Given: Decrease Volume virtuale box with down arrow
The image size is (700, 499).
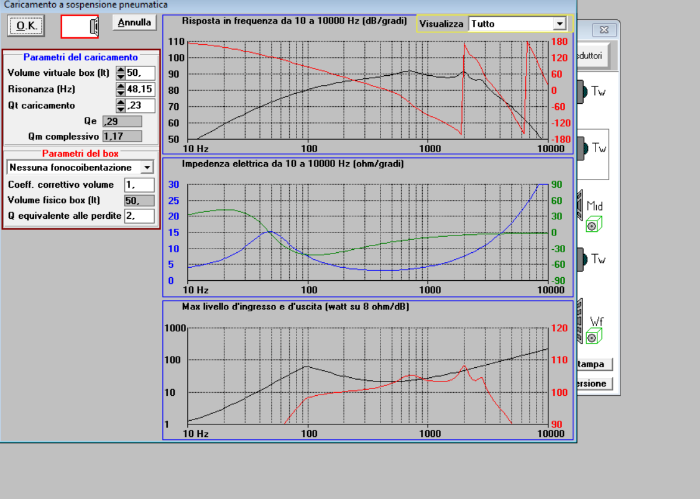Looking at the screenshot, I should click(x=121, y=76).
